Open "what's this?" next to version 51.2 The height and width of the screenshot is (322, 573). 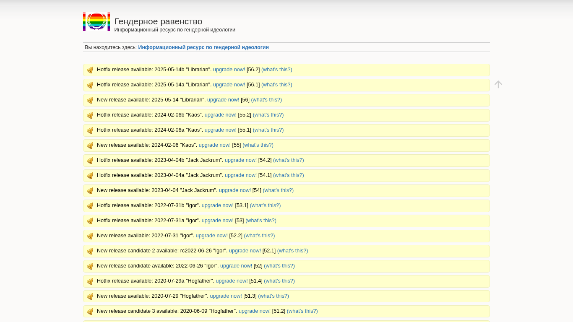pos(302,311)
